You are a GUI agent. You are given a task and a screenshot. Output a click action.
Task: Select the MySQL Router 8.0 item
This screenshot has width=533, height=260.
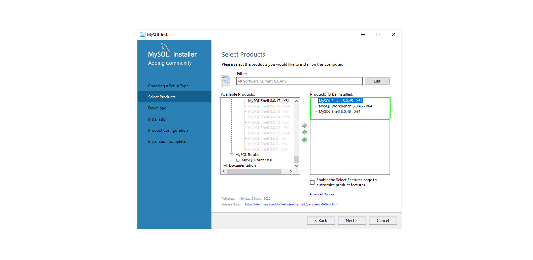click(x=257, y=160)
